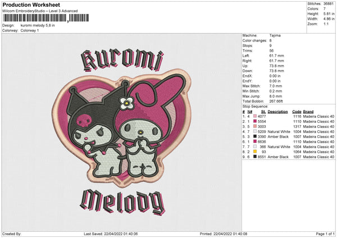
Task: Click the 'Total Bobbin:' label
Action: pos(253,101)
